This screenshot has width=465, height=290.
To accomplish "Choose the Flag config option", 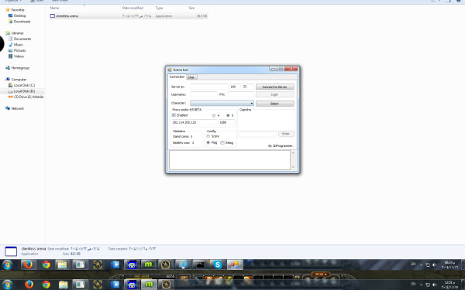I will [208, 142].
